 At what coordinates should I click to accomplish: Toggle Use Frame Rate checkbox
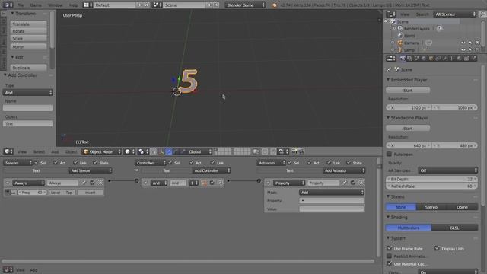point(389,248)
